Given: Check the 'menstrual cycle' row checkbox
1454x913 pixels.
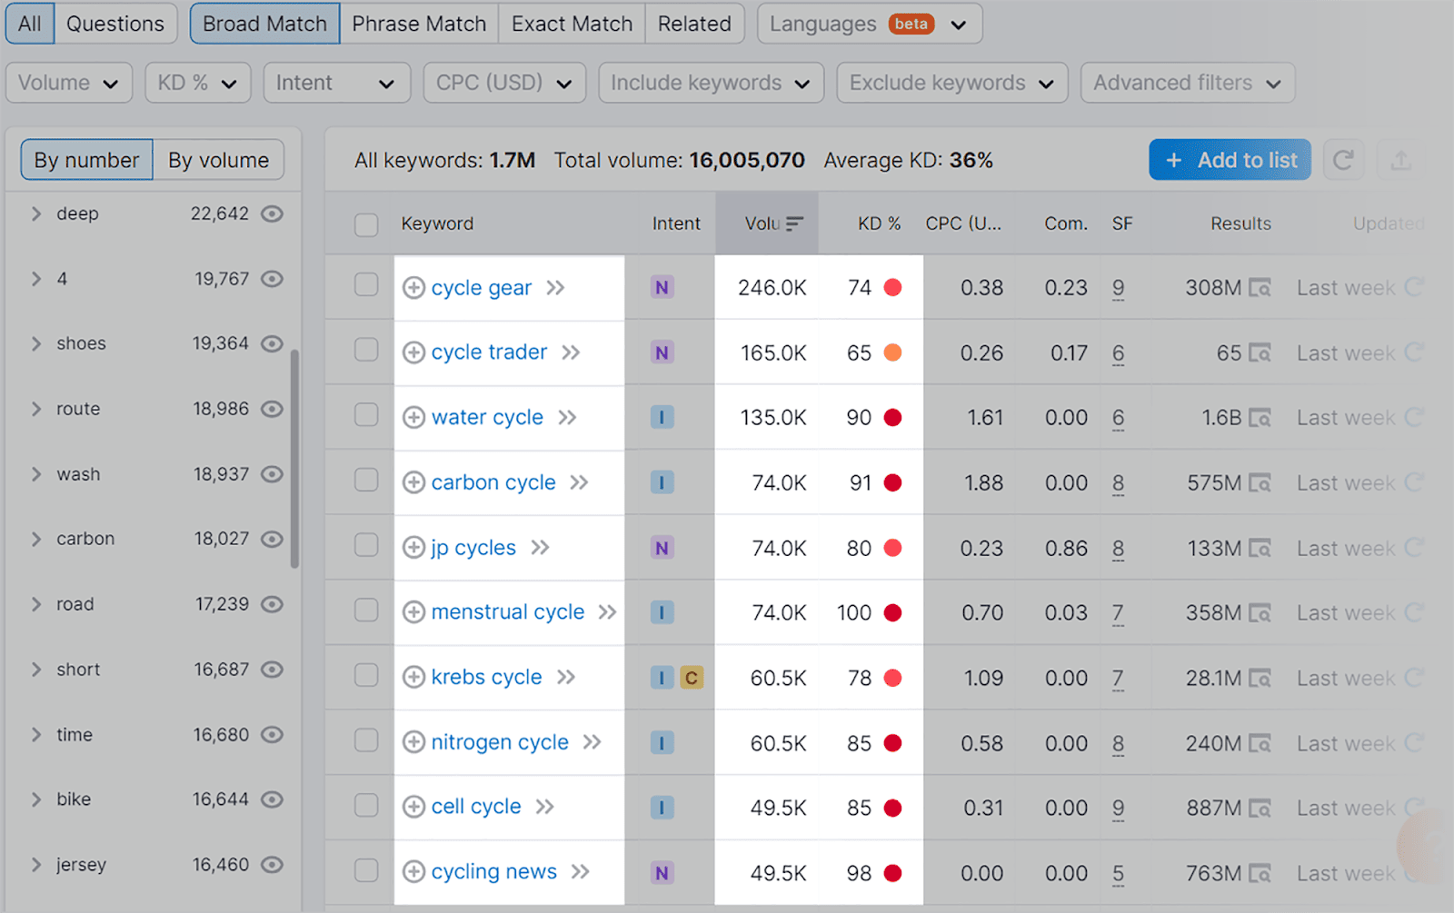Looking at the screenshot, I should coord(366,610).
